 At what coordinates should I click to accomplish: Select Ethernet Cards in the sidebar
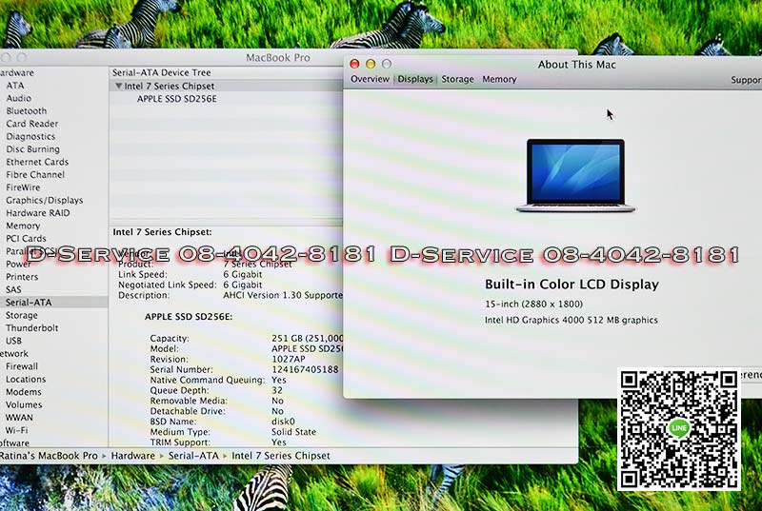point(37,162)
